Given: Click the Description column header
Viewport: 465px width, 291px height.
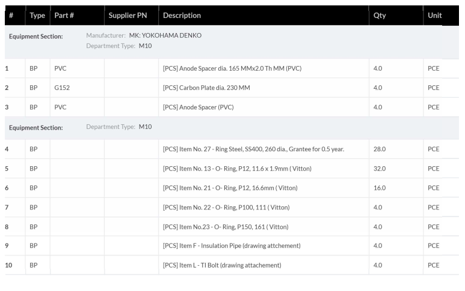Looking at the screenshot, I should point(182,16).
